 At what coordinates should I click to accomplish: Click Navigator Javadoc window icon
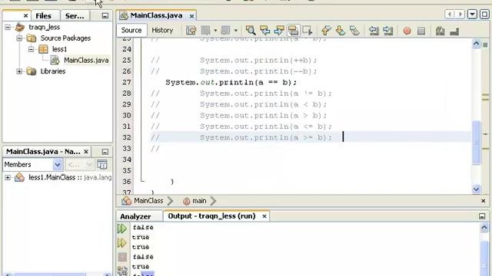(102, 164)
